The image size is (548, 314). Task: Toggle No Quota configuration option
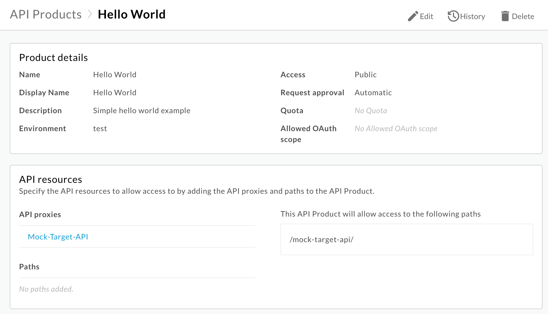[371, 110]
